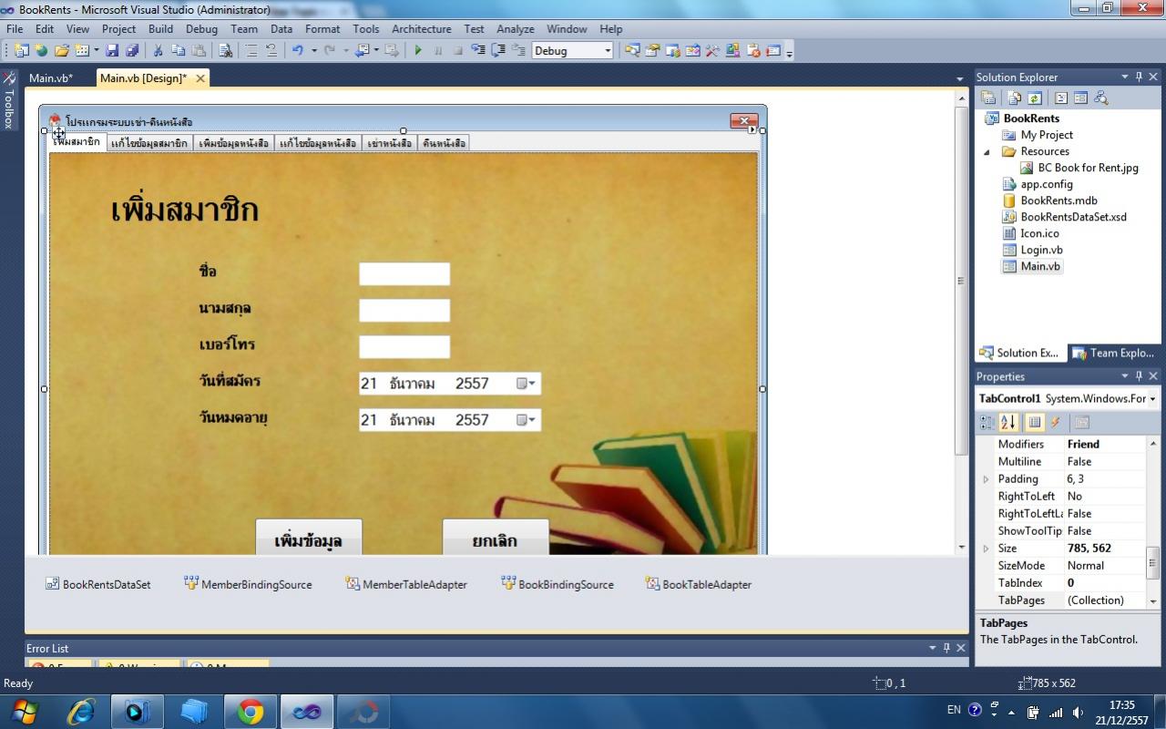Image resolution: width=1166 pixels, height=729 pixels.
Task: Expand the Size property
Action: [x=986, y=549]
